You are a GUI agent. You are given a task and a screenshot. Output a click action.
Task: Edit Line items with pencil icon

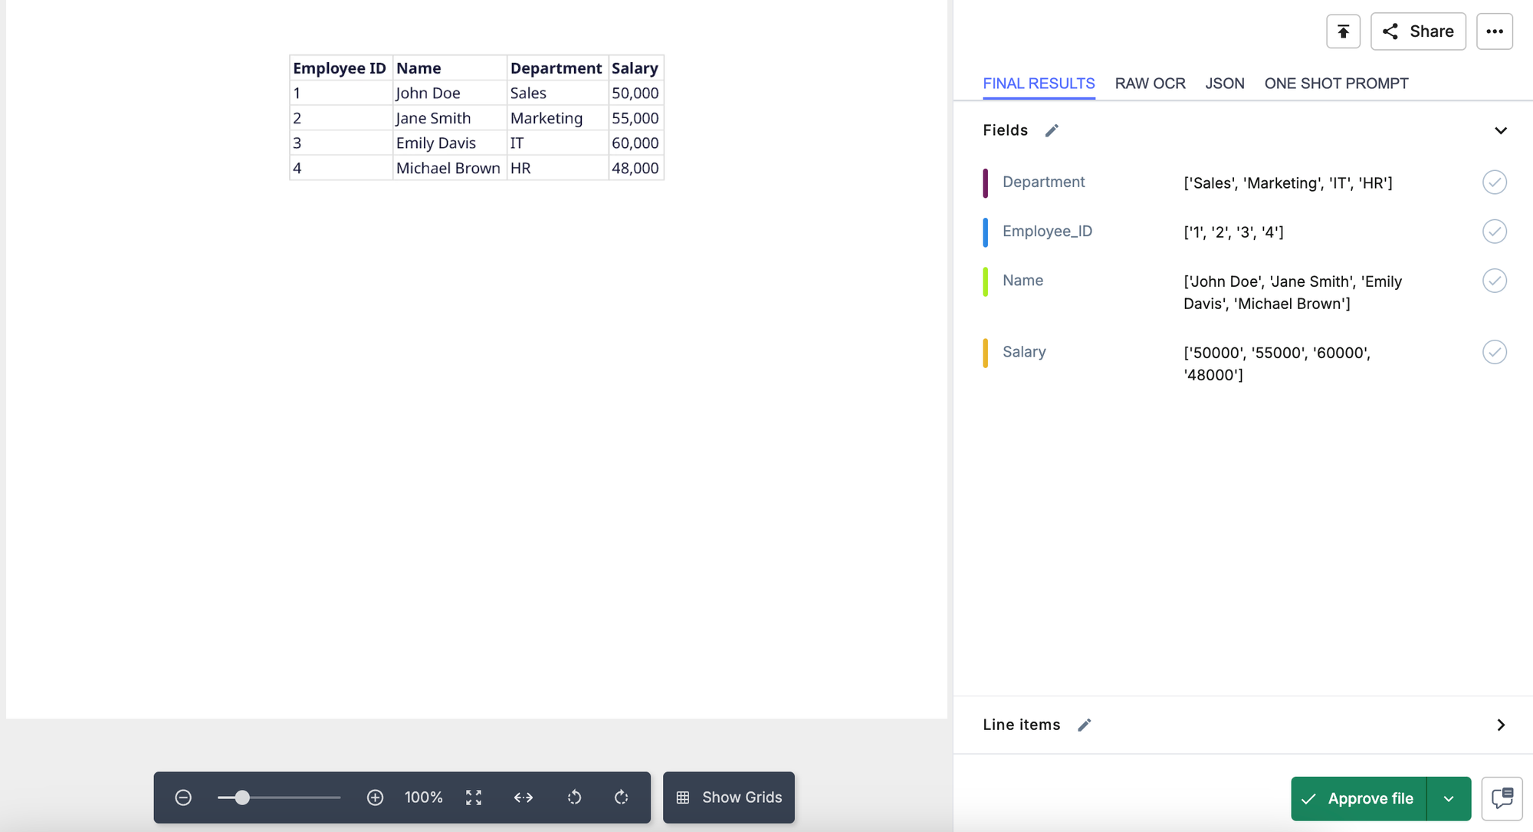tap(1084, 725)
